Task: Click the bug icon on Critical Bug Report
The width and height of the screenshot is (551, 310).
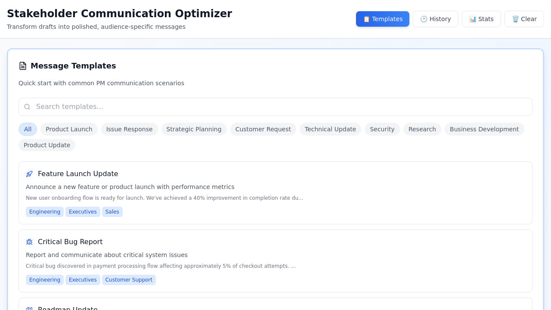Action: coord(29,242)
